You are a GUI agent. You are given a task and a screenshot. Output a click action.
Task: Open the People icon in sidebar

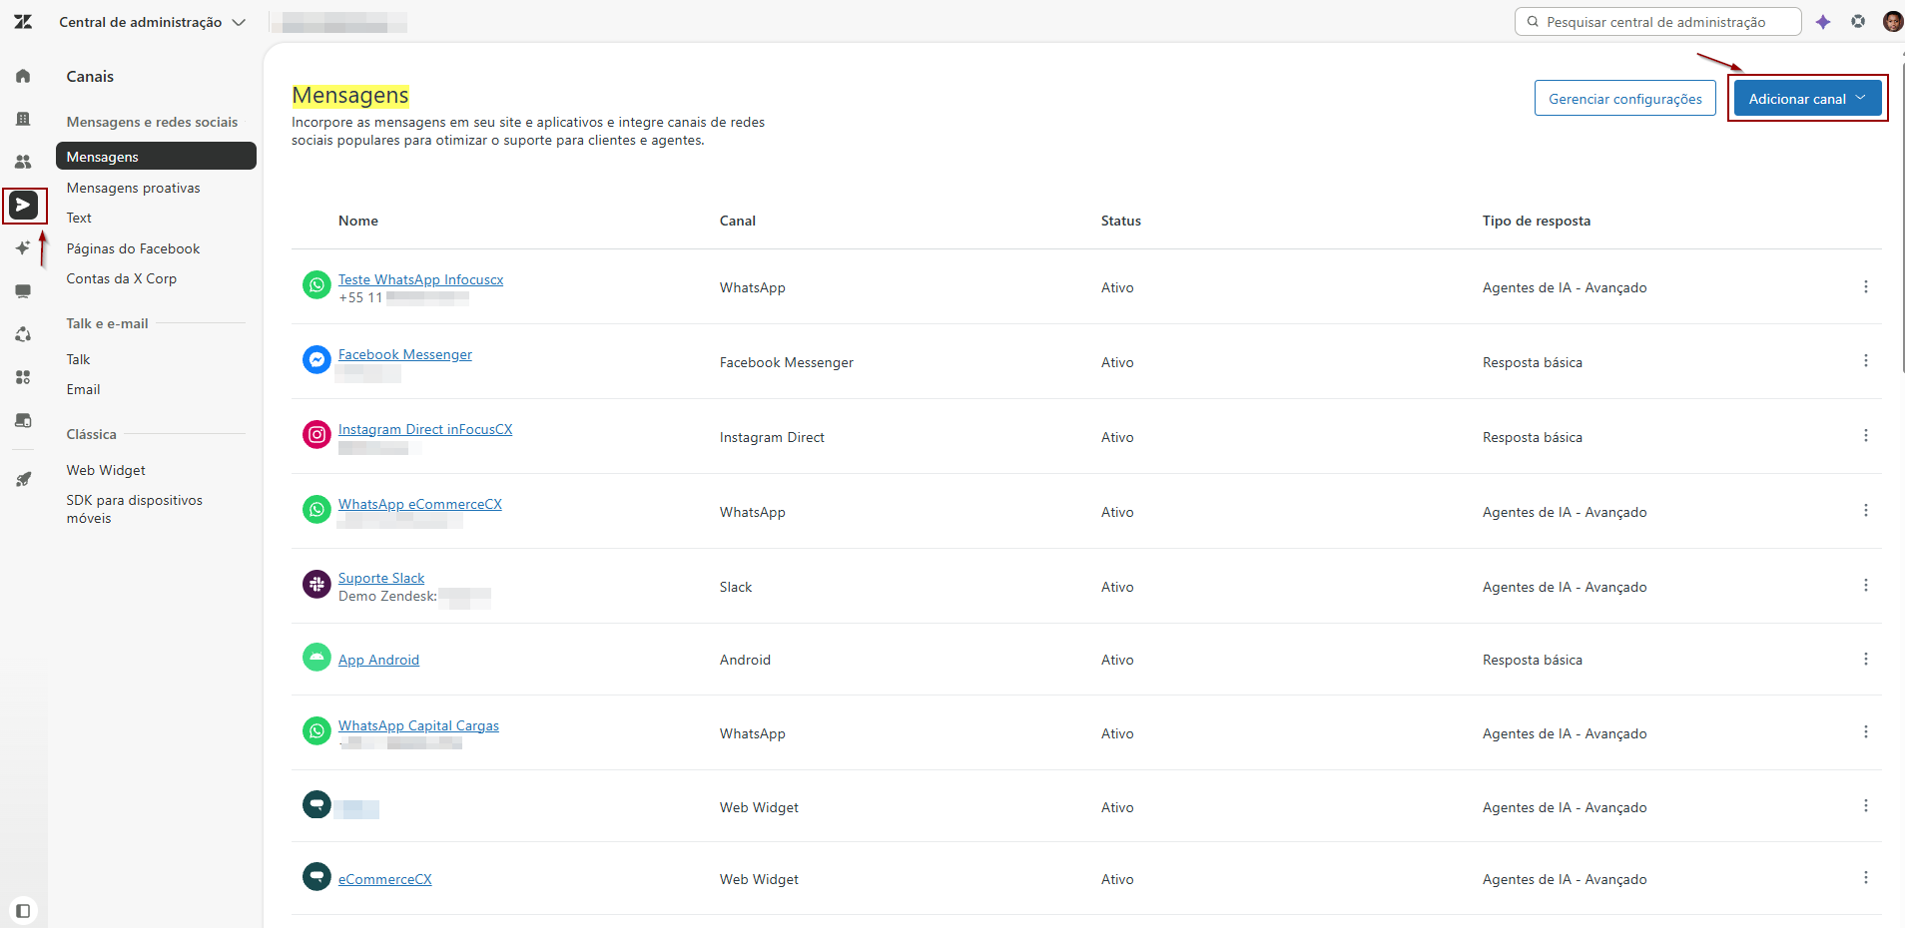23,162
